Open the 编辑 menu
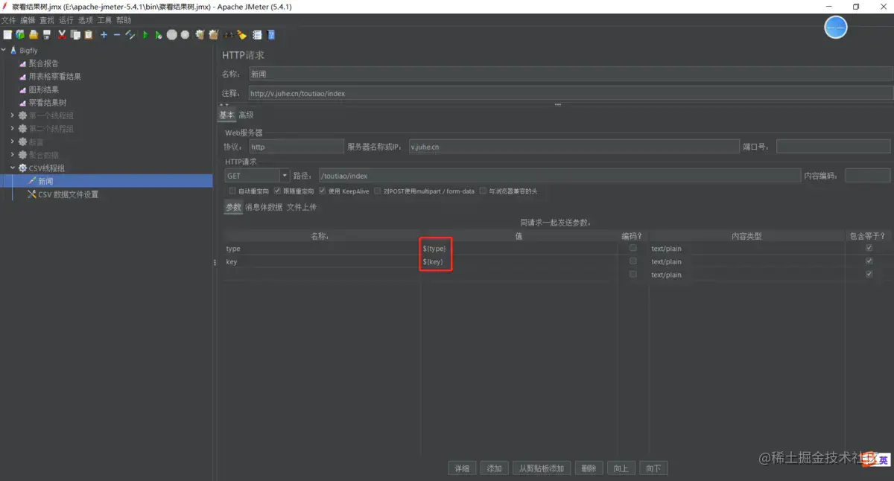 pyautogui.click(x=28, y=20)
